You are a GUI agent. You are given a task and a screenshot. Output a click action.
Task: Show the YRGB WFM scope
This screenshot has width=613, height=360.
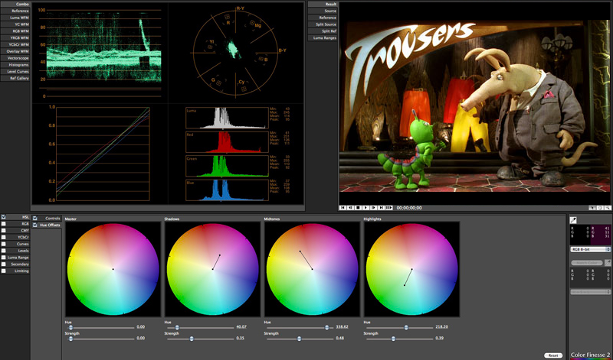point(15,37)
